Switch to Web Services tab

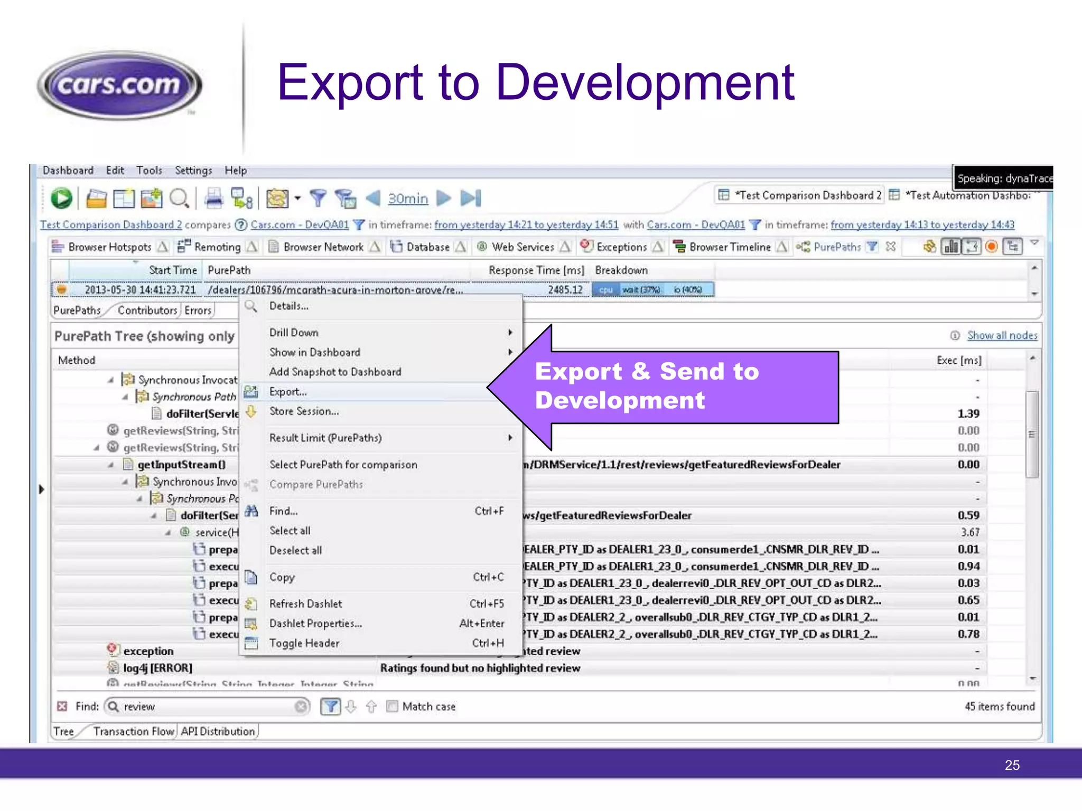523,247
